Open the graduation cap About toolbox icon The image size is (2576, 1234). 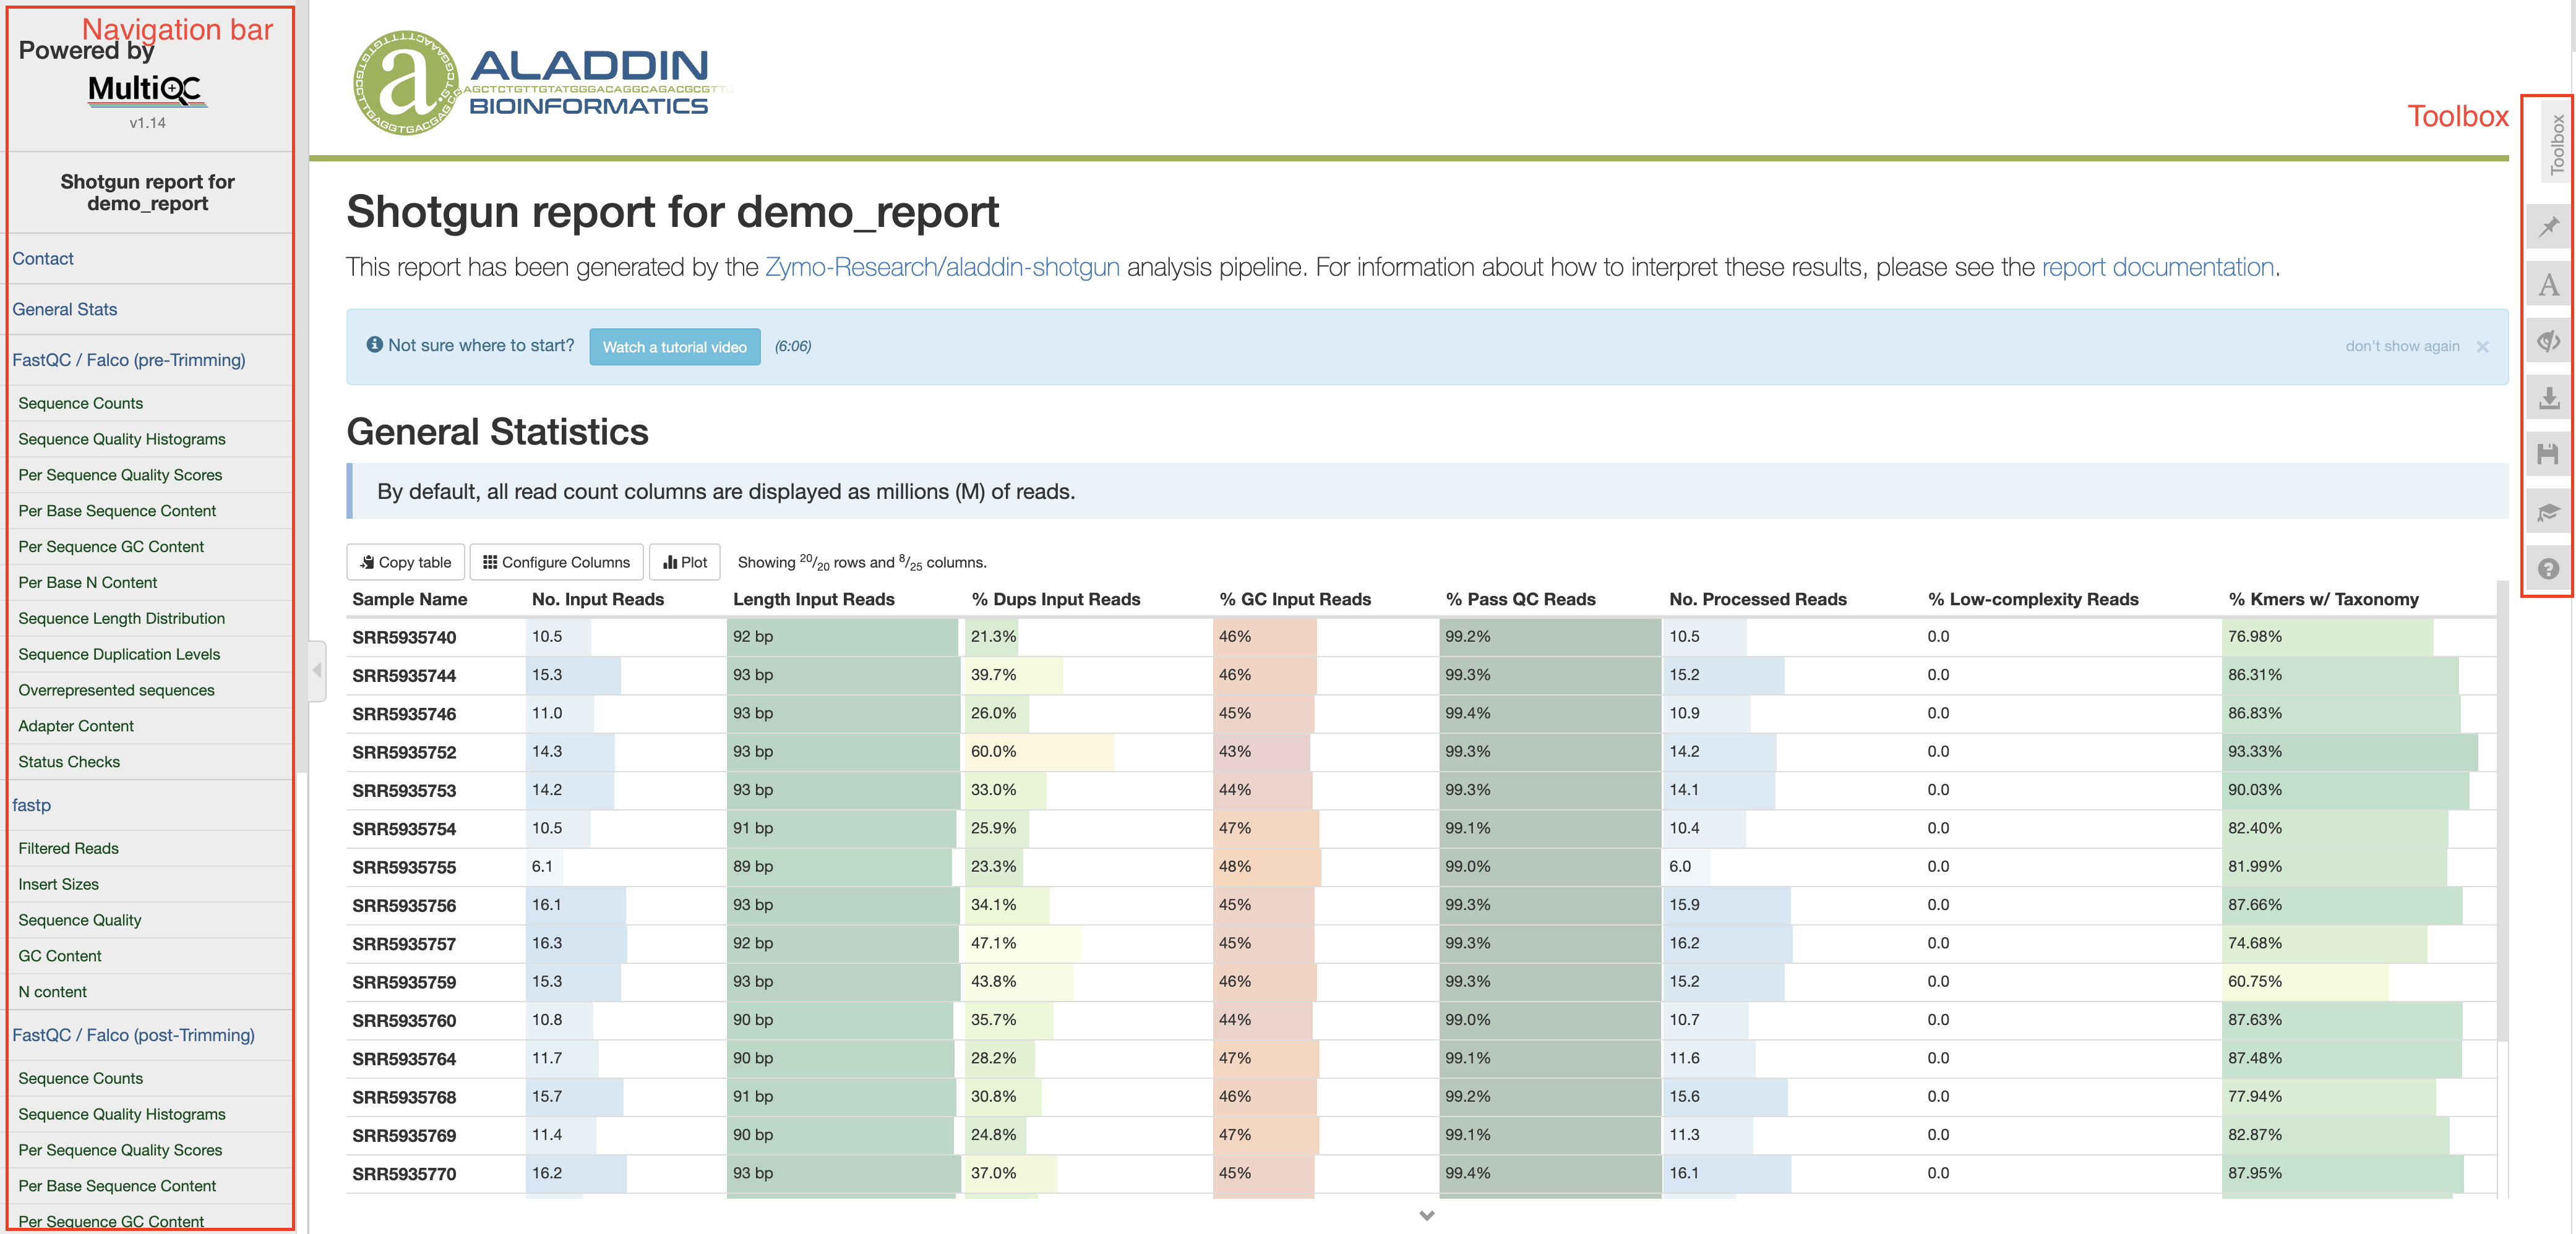tap(2548, 513)
